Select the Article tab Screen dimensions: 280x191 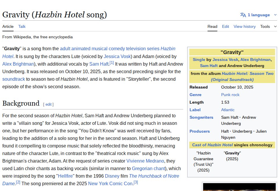click(8, 26)
